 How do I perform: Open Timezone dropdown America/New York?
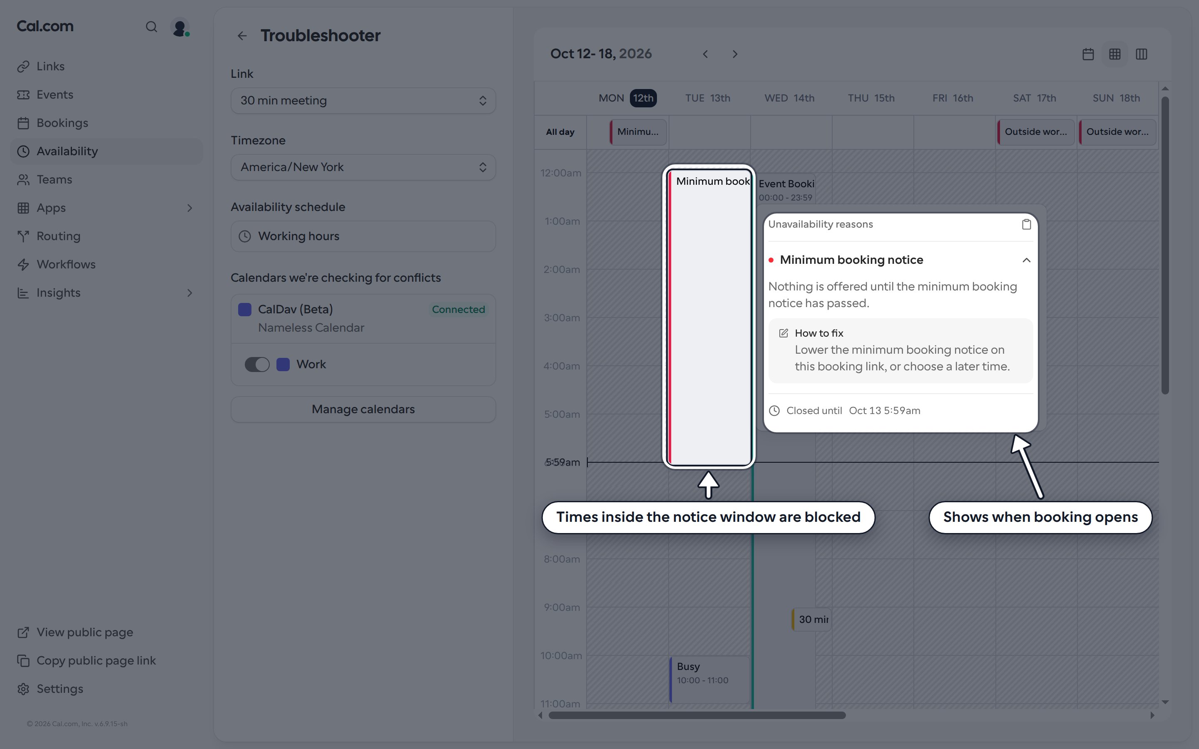point(363,167)
